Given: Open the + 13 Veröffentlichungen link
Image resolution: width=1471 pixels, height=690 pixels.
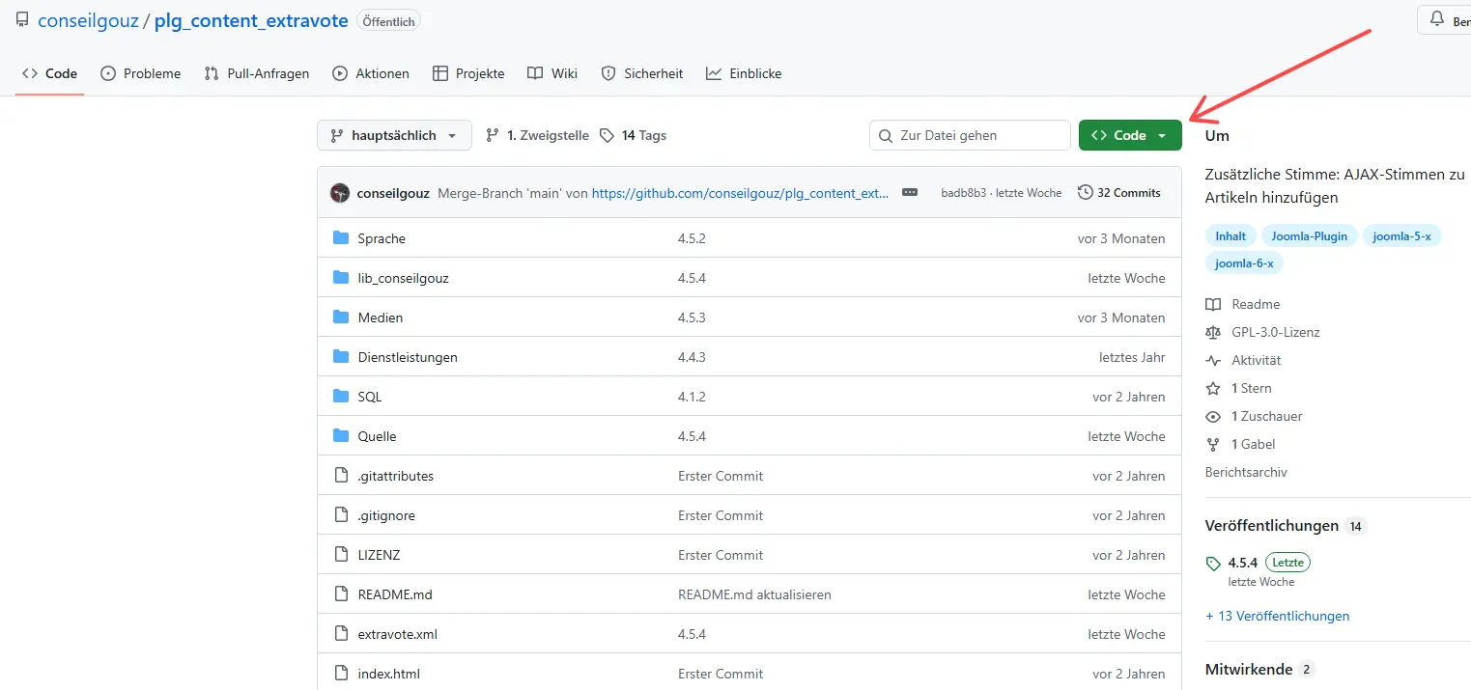Looking at the screenshot, I should (1277, 616).
